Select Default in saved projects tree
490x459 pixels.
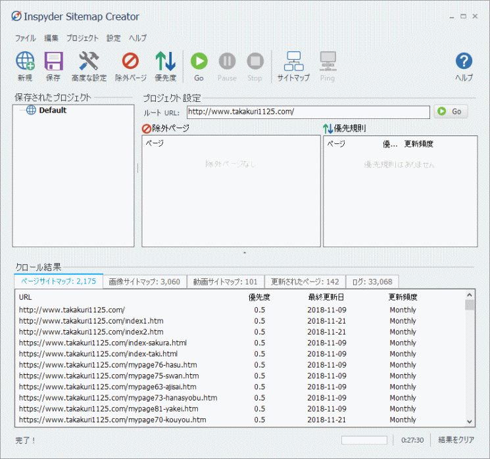(x=53, y=110)
